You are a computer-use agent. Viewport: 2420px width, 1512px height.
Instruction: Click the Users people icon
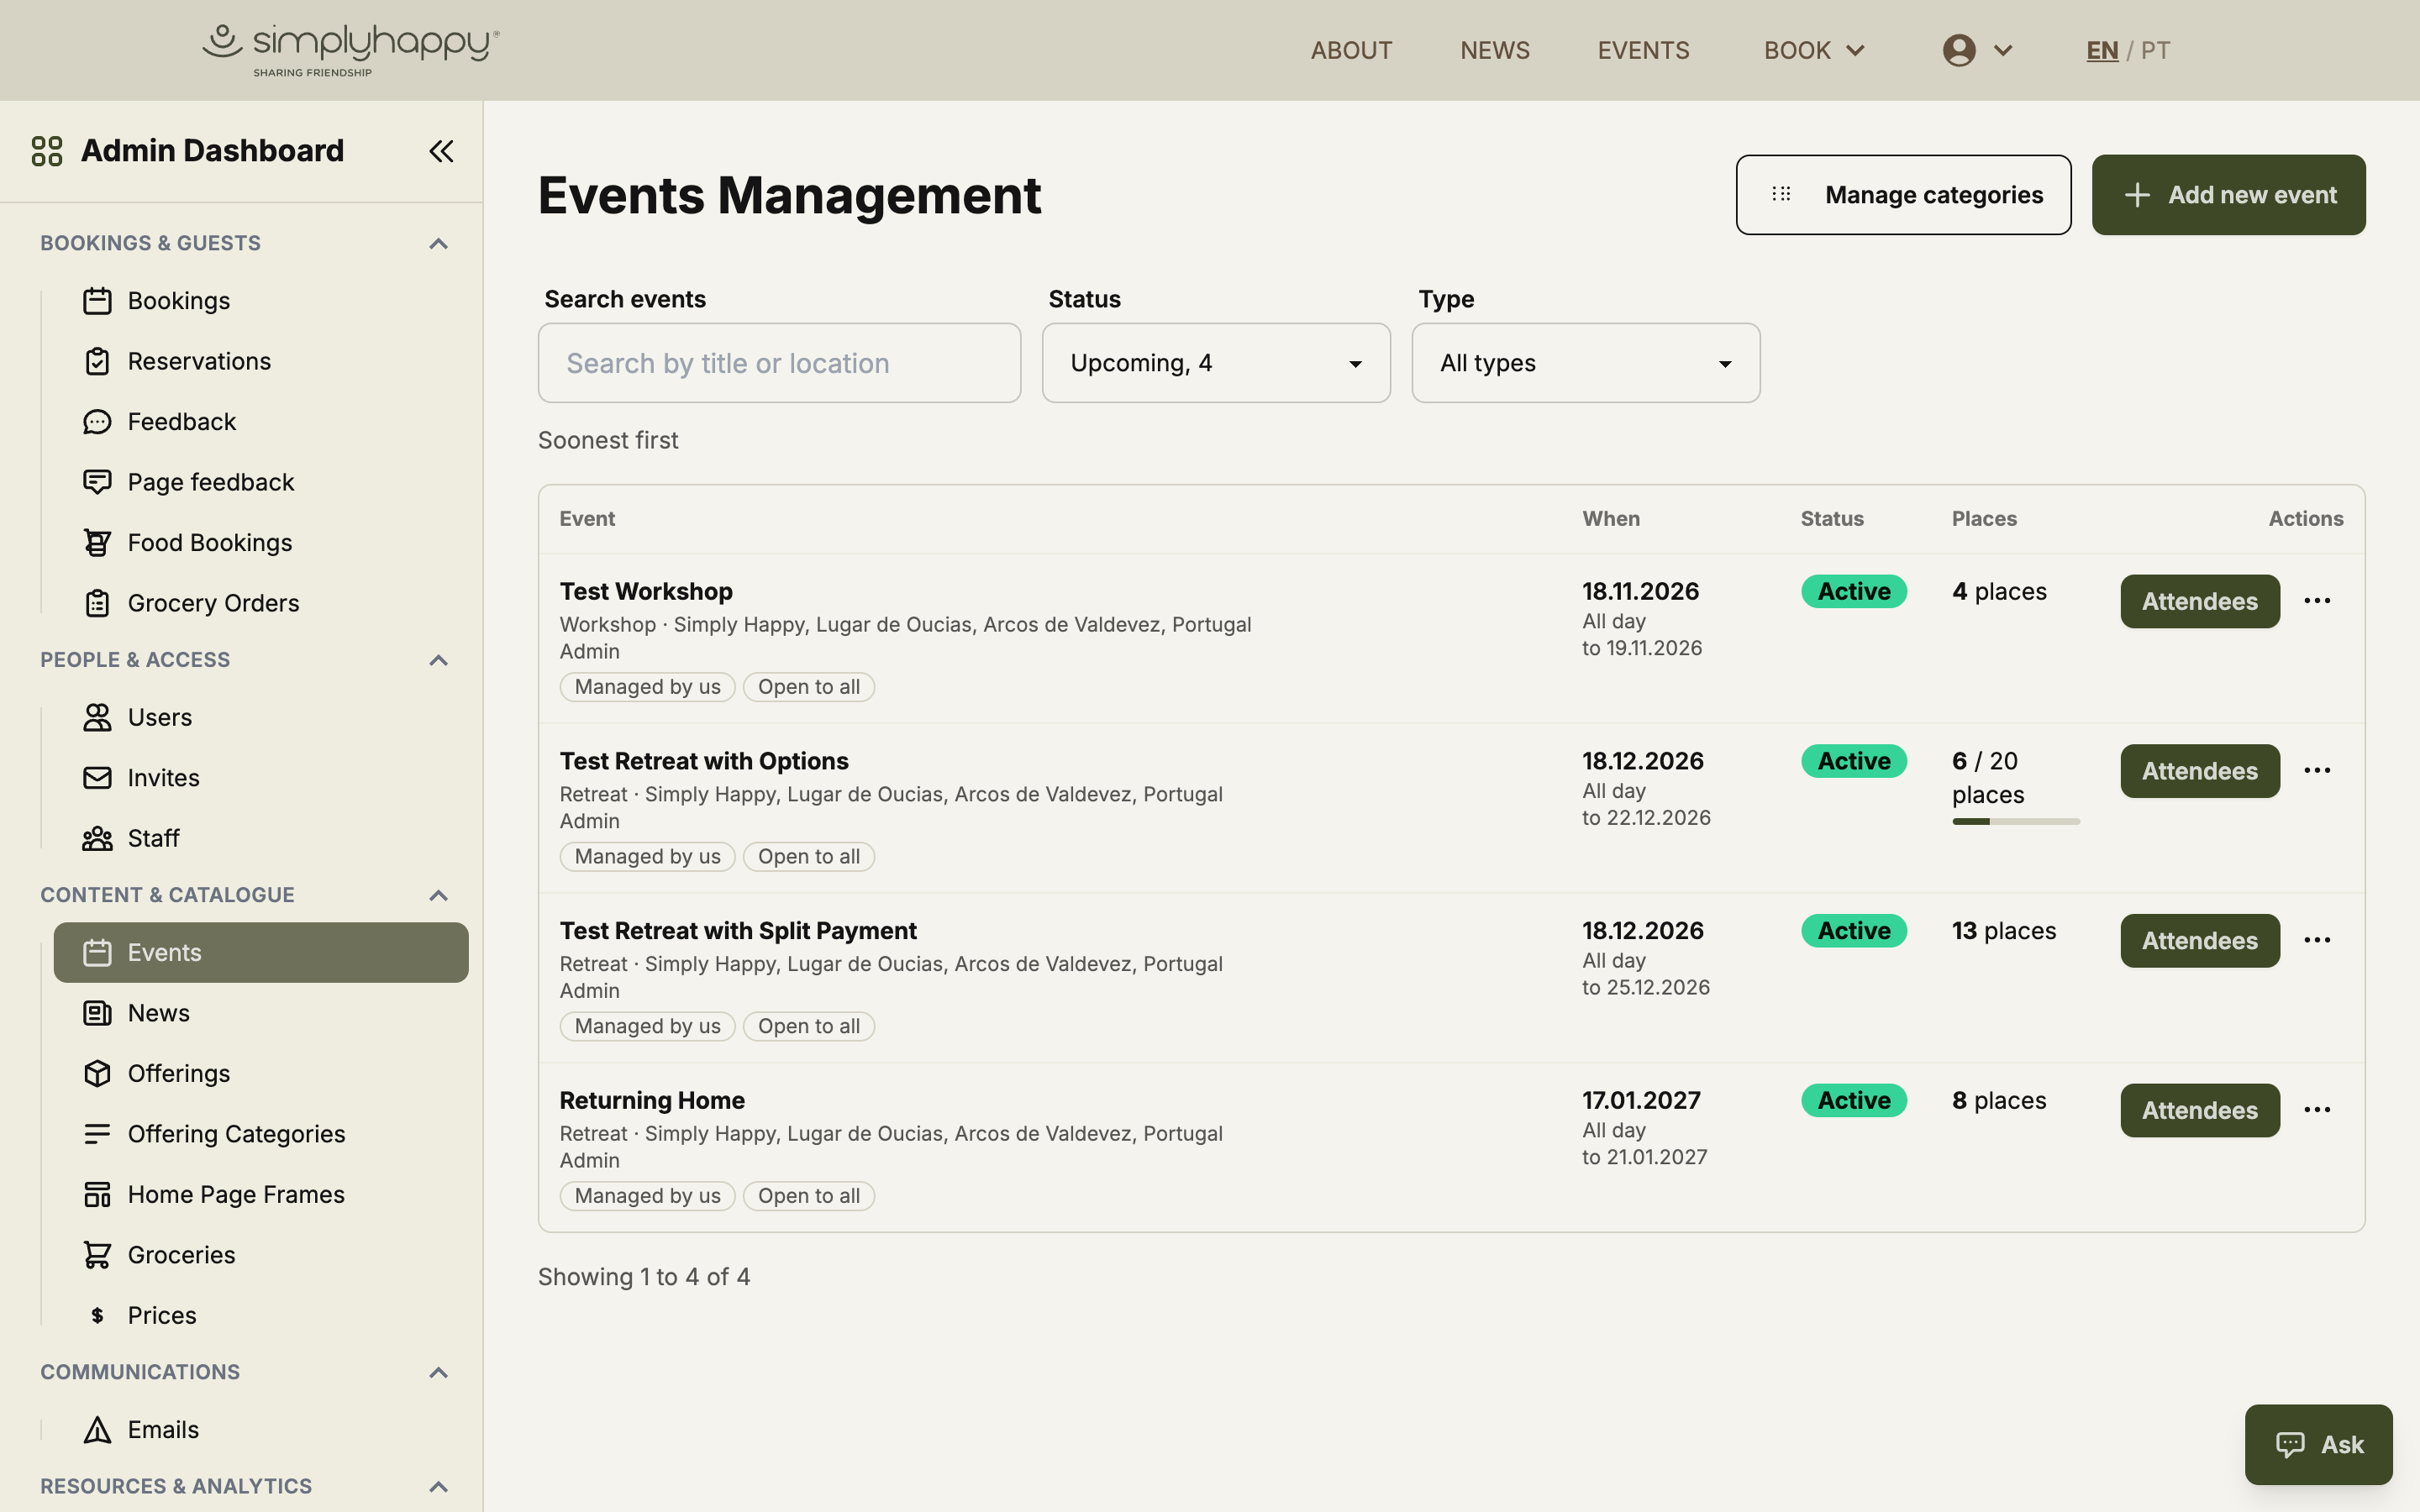coord(97,717)
